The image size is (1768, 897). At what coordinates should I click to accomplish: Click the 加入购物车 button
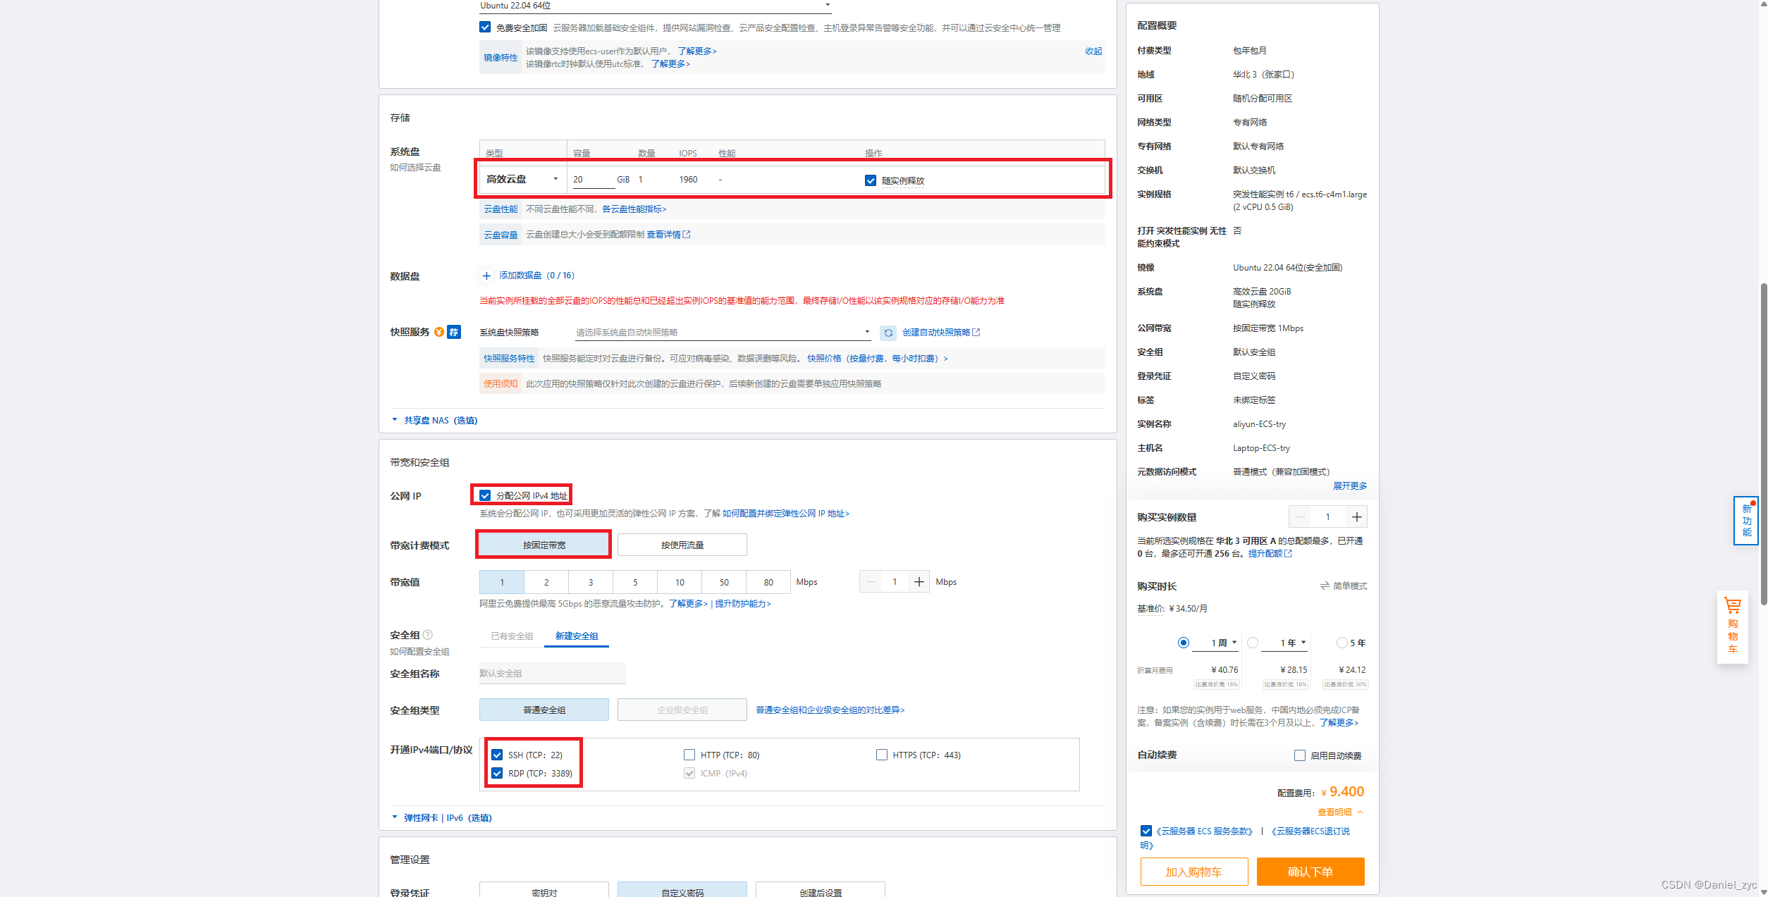tap(1193, 872)
